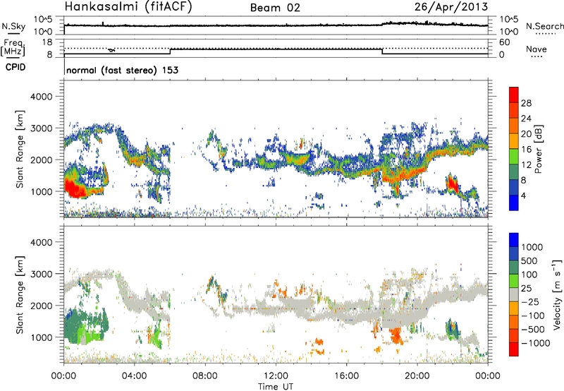Click the 60 label on the Nave axis
The height and width of the screenshot is (391, 564).
(504, 42)
